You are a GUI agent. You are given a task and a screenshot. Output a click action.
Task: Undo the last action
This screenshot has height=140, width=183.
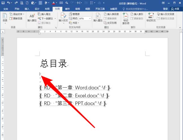[8, 3]
